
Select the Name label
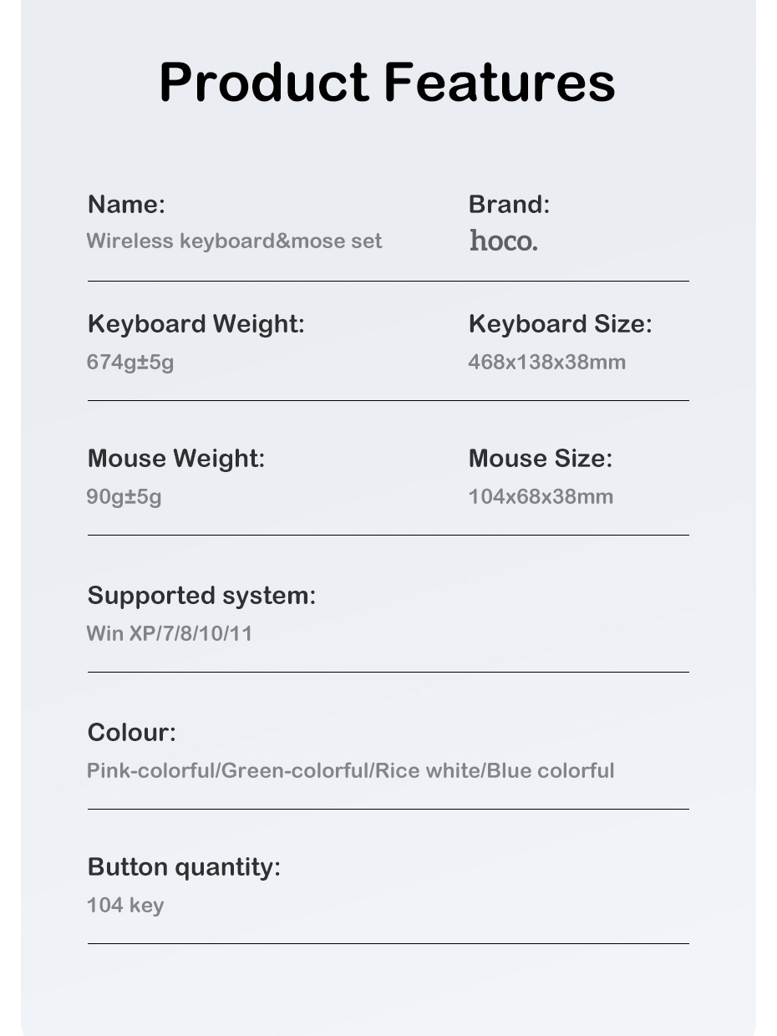[x=126, y=204]
